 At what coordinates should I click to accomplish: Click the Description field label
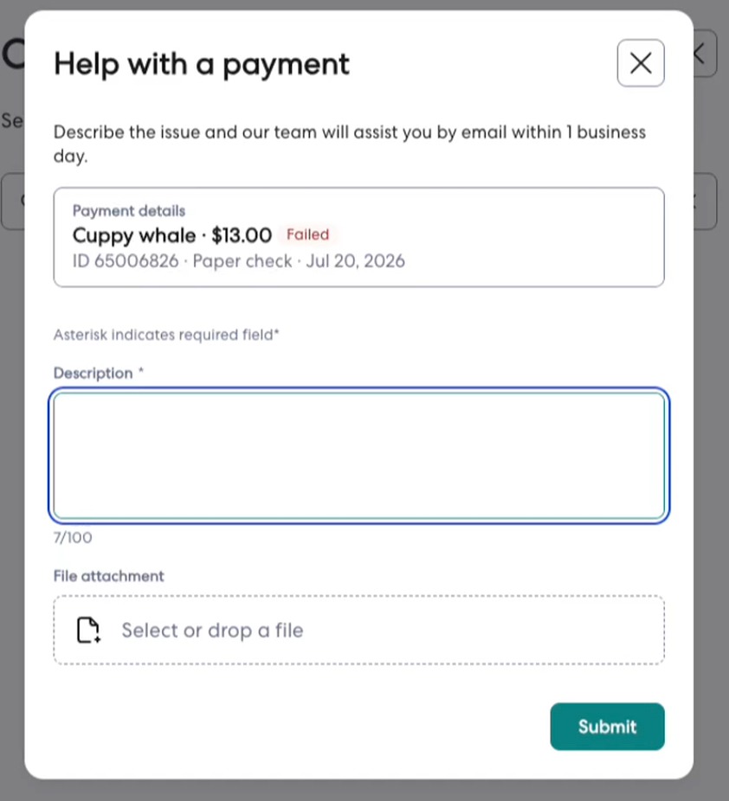point(93,373)
